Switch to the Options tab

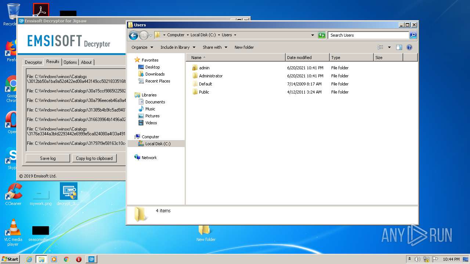(x=70, y=62)
